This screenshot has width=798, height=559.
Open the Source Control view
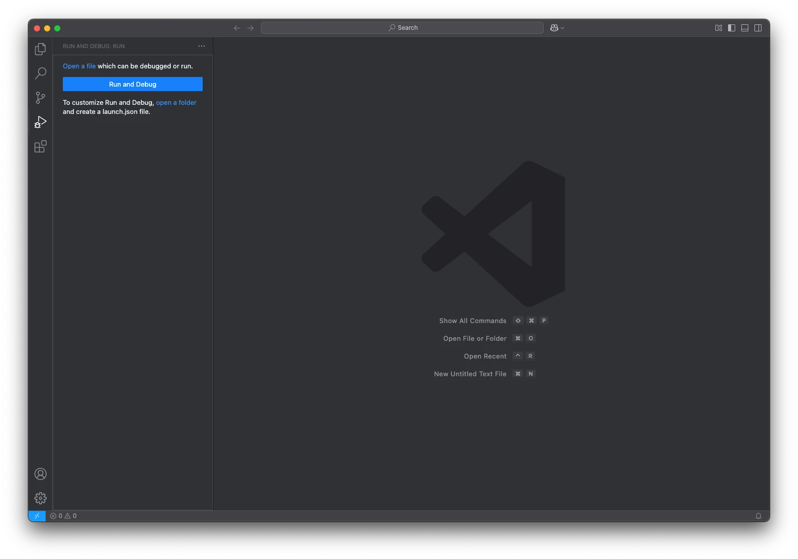(x=41, y=98)
